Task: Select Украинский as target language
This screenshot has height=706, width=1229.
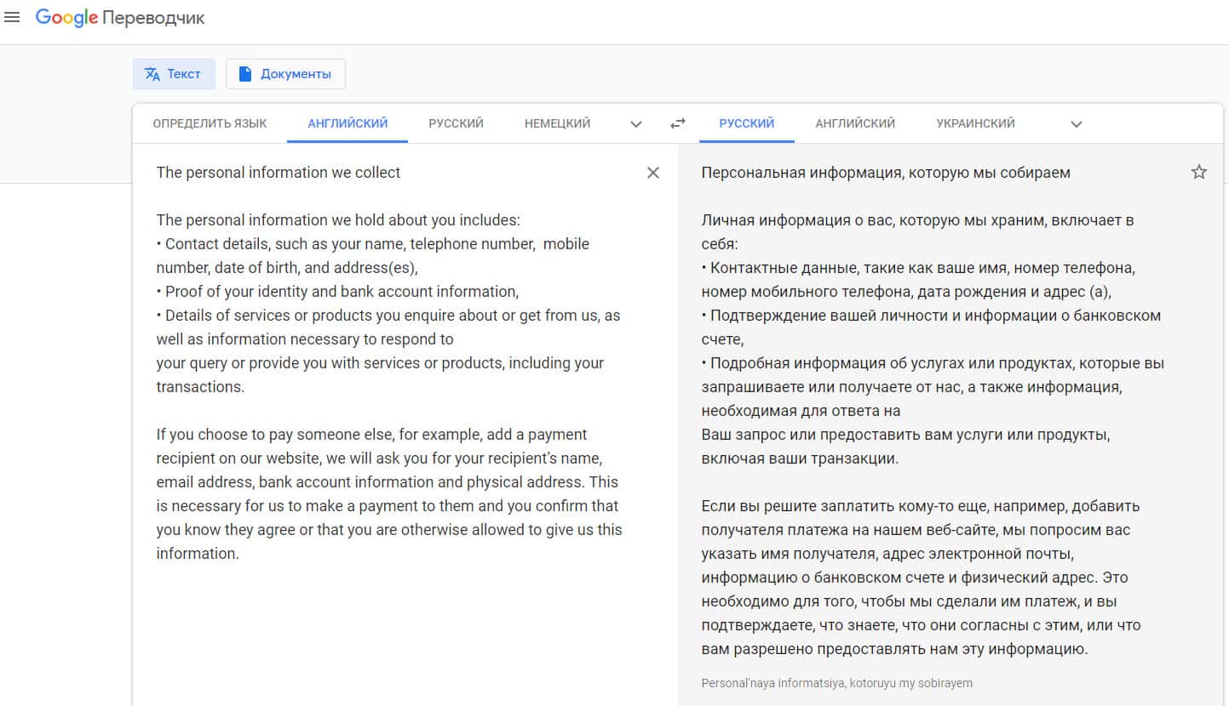Action: coord(975,123)
